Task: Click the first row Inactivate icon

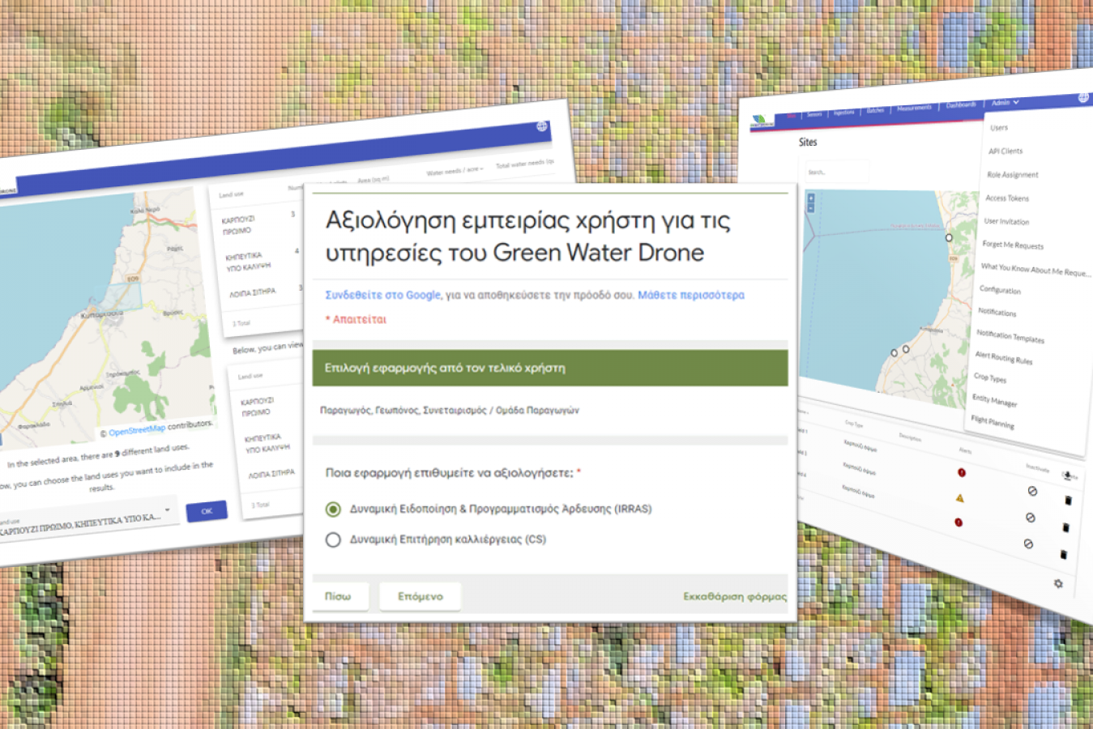Action: coord(1032,491)
